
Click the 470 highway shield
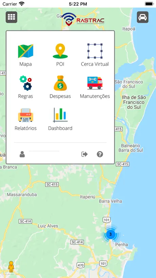(x=81, y=265)
